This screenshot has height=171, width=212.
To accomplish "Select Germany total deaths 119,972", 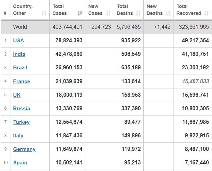I will [131, 149].
